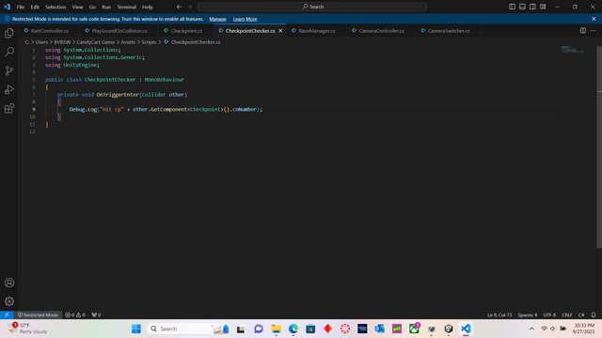Switch to CameraController.cs tab
This screenshot has width=602, height=338.
(381, 31)
